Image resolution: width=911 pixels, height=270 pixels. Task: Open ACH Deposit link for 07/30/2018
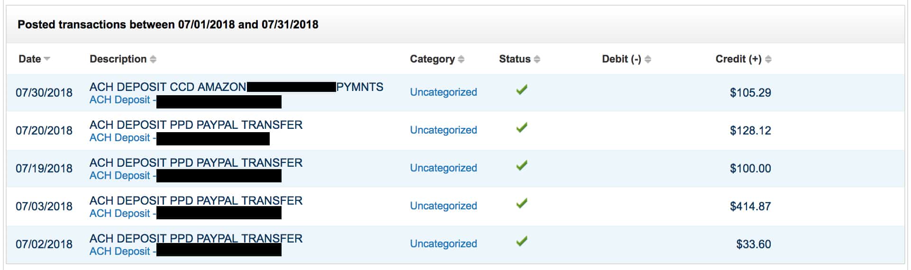point(120,100)
